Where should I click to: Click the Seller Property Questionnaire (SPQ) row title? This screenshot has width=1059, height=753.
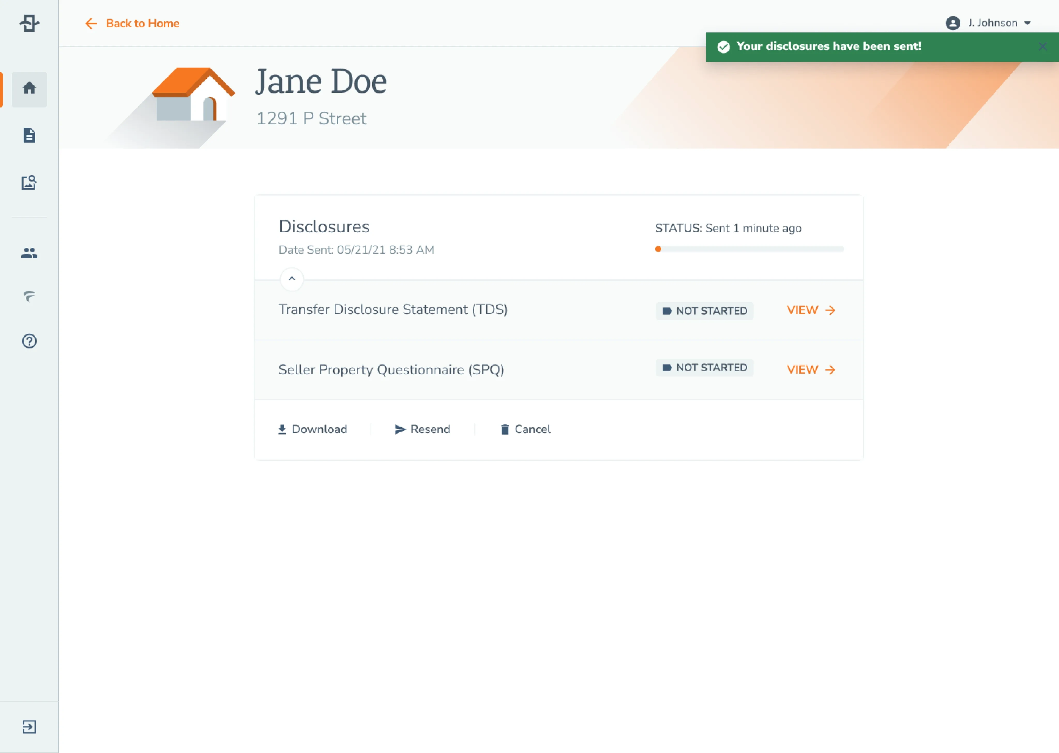[x=391, y=370]
